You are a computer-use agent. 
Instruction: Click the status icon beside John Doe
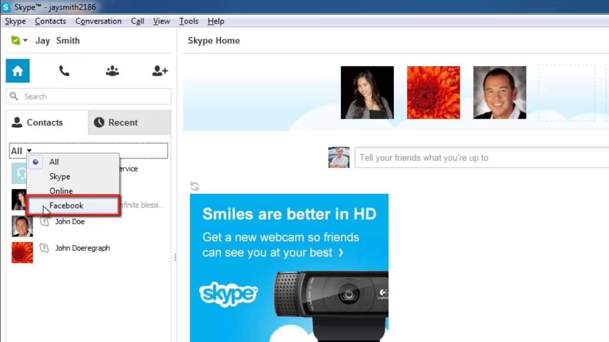coord(44,222)
